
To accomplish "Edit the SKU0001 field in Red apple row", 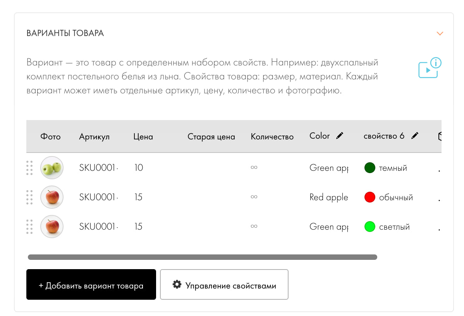I will [98, 197].
